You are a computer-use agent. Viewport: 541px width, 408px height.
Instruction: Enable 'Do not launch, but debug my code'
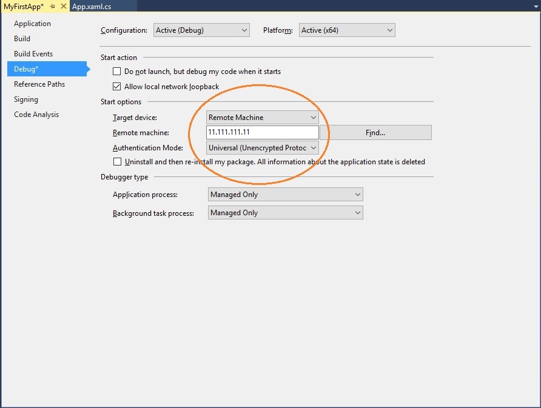coord(116,71)
